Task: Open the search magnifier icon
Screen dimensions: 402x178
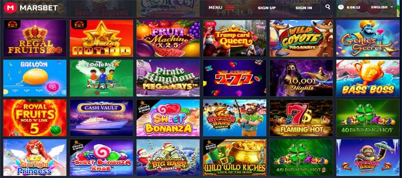Action: (x=328, y=7)
